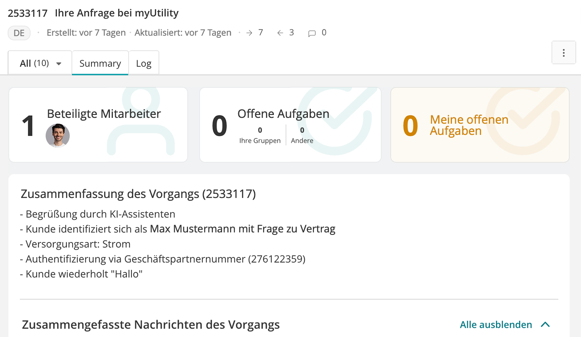Open the employee avatar photo

(x=58, y=135)
